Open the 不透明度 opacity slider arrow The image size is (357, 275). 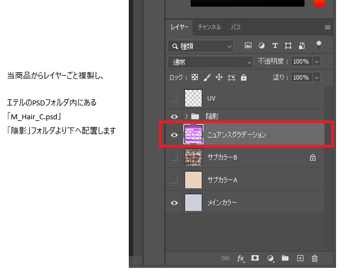[x=317, y=61]
